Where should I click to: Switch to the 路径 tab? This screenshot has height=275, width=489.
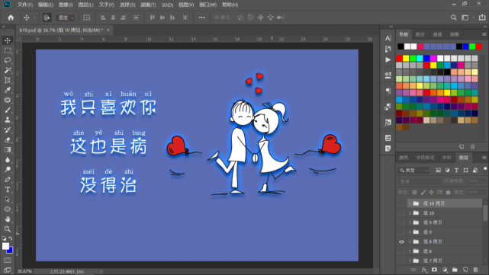pos(420,34)
